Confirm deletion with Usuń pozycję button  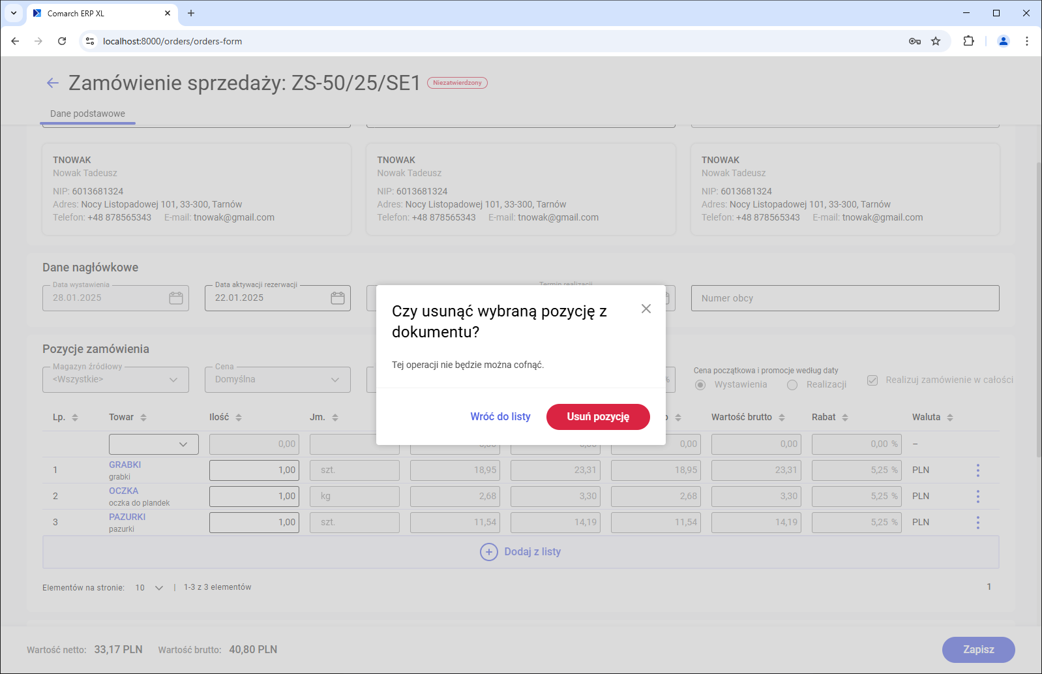pos(597,417)
